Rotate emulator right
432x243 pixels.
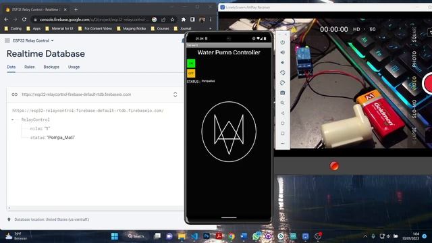coord(282,83)
